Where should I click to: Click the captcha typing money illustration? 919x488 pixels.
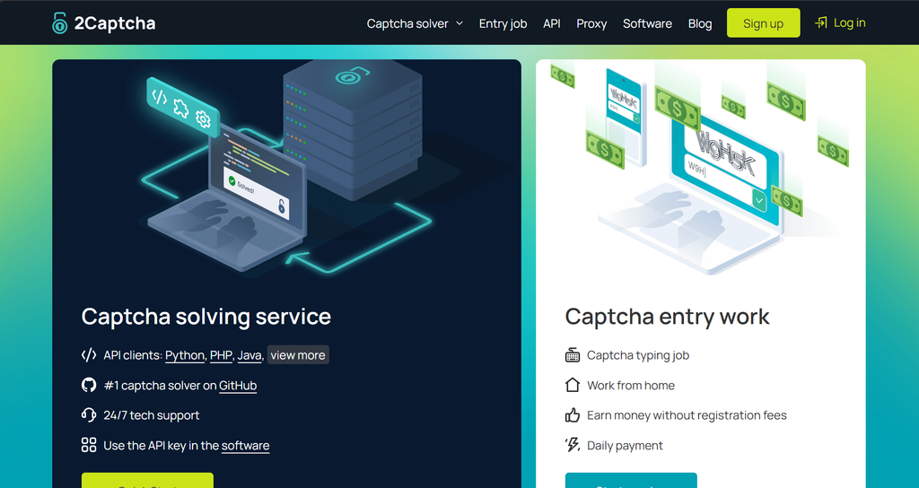tap(700, 161)
